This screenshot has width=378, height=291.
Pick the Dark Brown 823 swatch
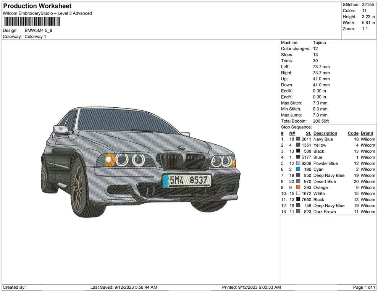(298, 212)
